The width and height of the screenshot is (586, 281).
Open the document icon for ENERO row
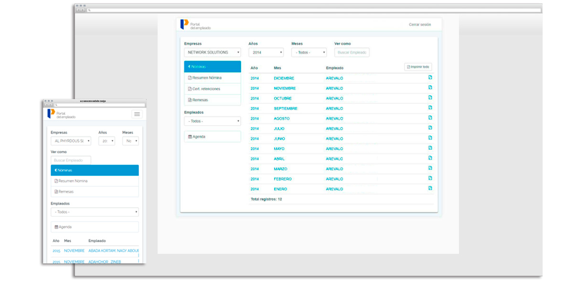tap(430, 188)
